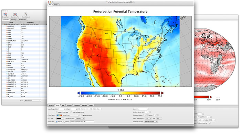Open the Catalogs tab
The width and height of the screenshot is (241, 135).
[x=14, y=20]
